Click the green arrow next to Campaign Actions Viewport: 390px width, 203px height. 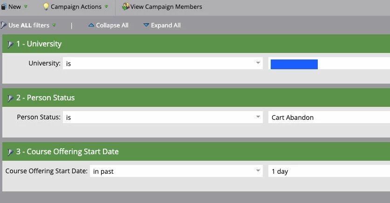tap(106, 7)
